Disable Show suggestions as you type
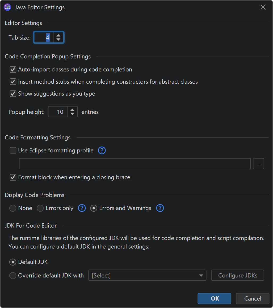The height and width of the screenshot is (308, 273). pos(13,94)
